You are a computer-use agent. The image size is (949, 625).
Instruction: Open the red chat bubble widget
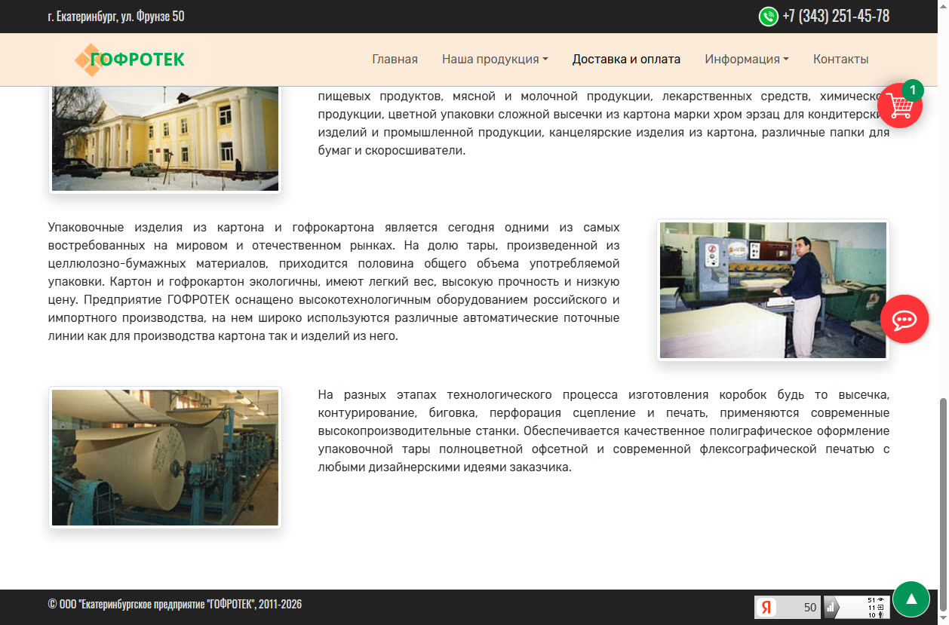(904, 319)
